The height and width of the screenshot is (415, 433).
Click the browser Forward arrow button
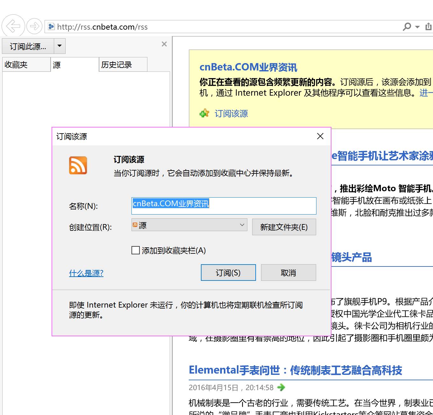click(x=34, y=26)
